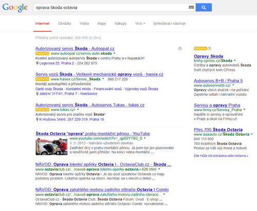Open dropdown arrow beside knihy.cpress.cz/Škoda
Image resolution: width=257 pixels, height=211 pixels.
pos(235,60)
